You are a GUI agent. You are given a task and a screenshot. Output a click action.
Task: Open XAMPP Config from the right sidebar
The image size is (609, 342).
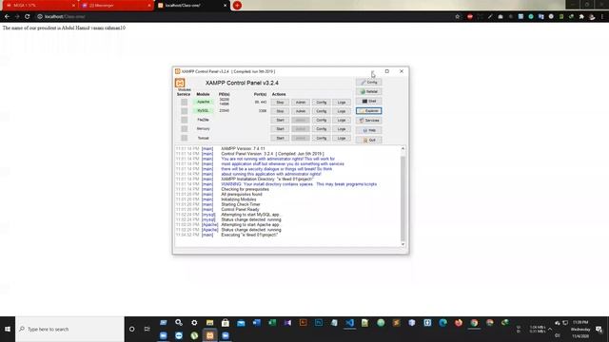point(368,83)
